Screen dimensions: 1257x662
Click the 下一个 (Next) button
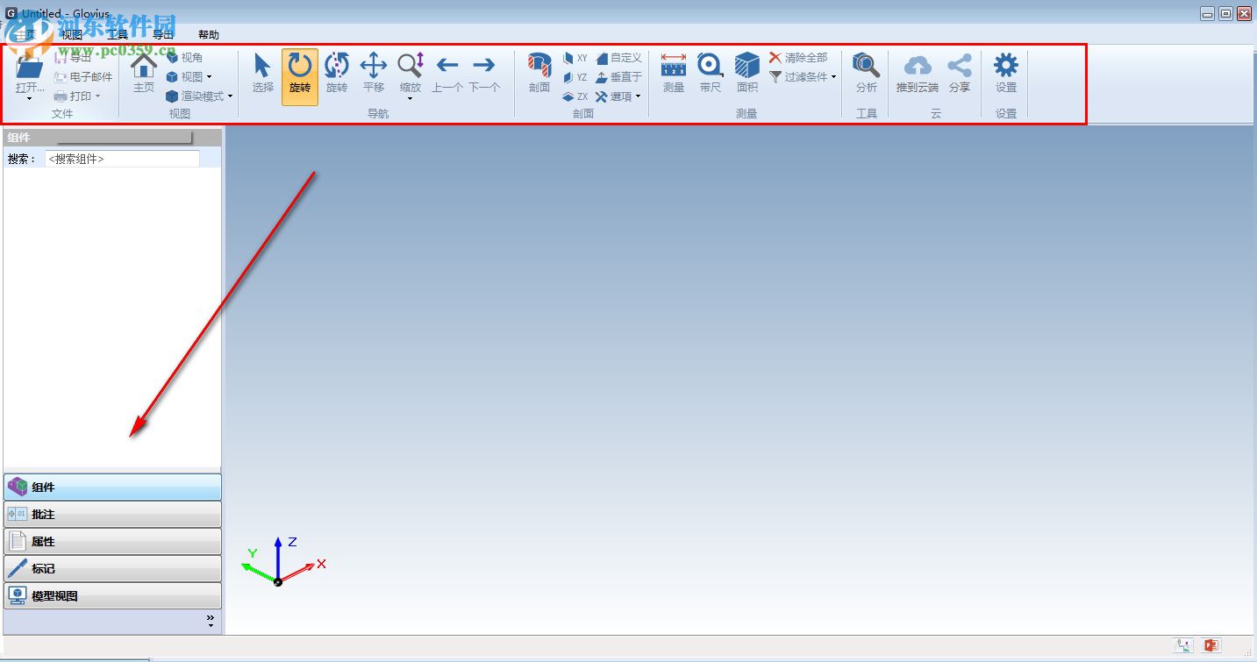[483, 75]
